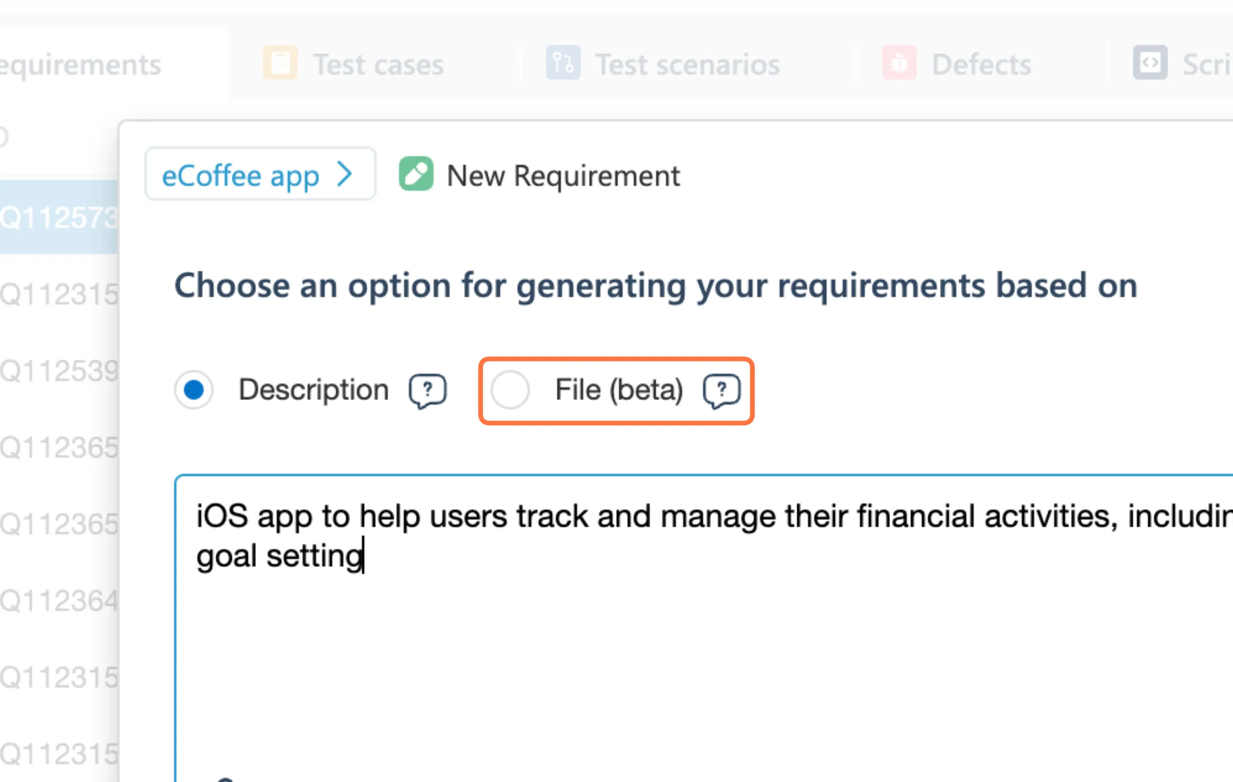1233x782 pixels.
Task: Click the green New Requirement pencil icon
Action: click(x=416, y=174)
